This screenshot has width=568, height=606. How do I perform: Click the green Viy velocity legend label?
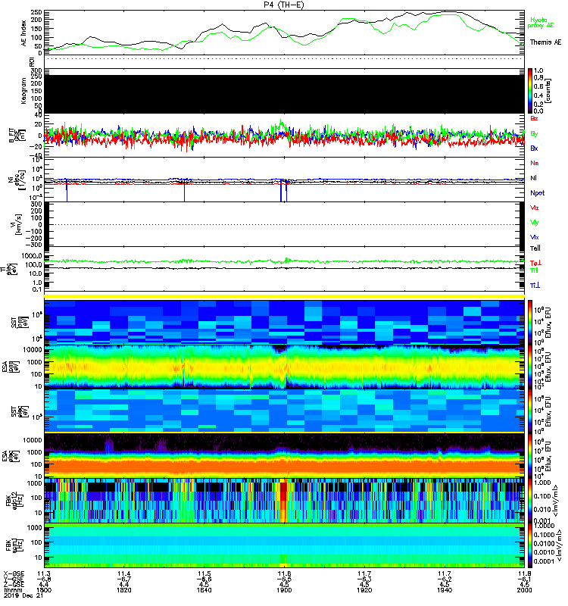click(535, 223)
